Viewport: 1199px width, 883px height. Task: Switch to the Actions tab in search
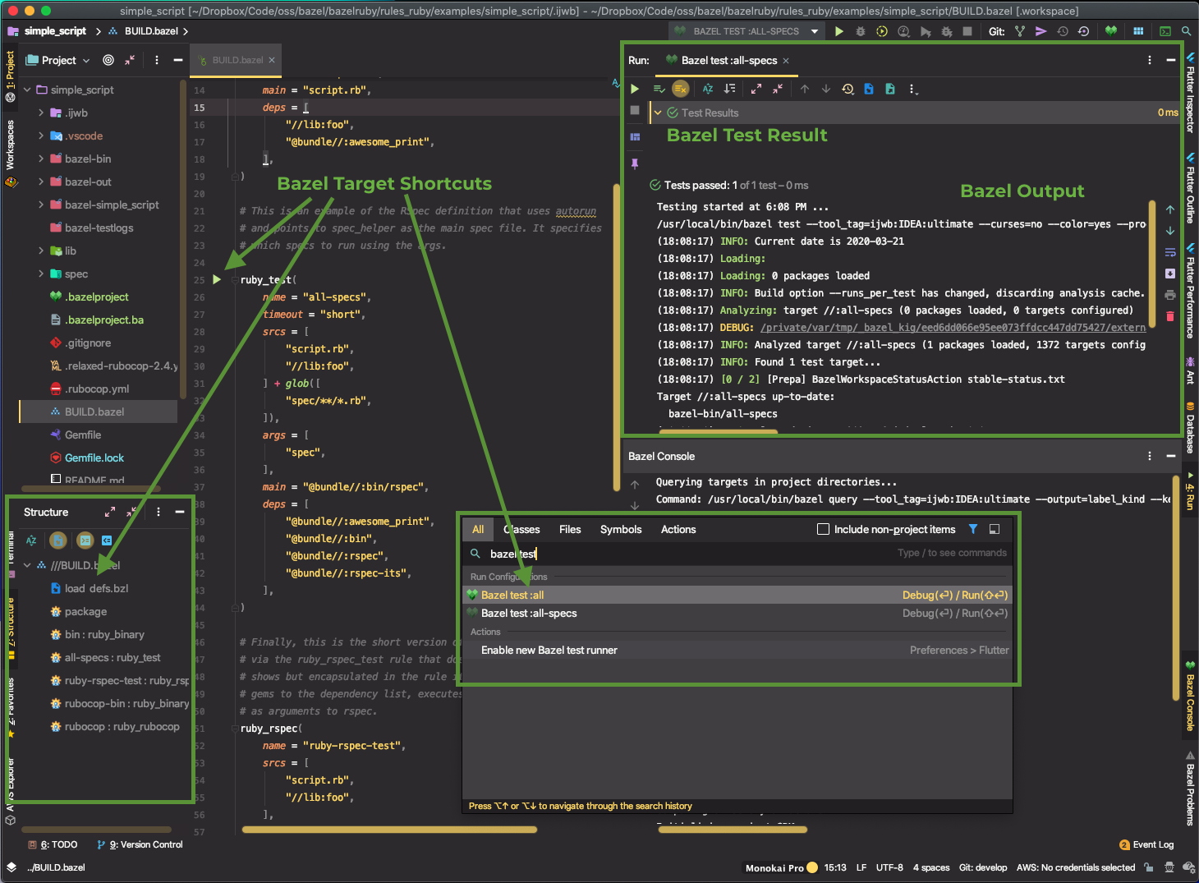tap(678, 529)
